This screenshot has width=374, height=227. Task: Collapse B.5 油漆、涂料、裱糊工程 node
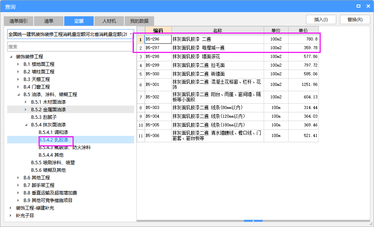click(19, 95)
